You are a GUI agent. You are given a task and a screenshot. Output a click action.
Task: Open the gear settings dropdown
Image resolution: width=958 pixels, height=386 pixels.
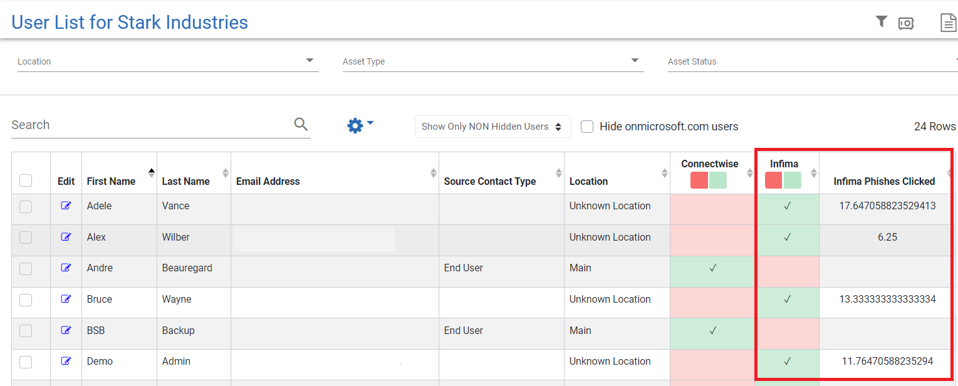click(x=360, y=125)
